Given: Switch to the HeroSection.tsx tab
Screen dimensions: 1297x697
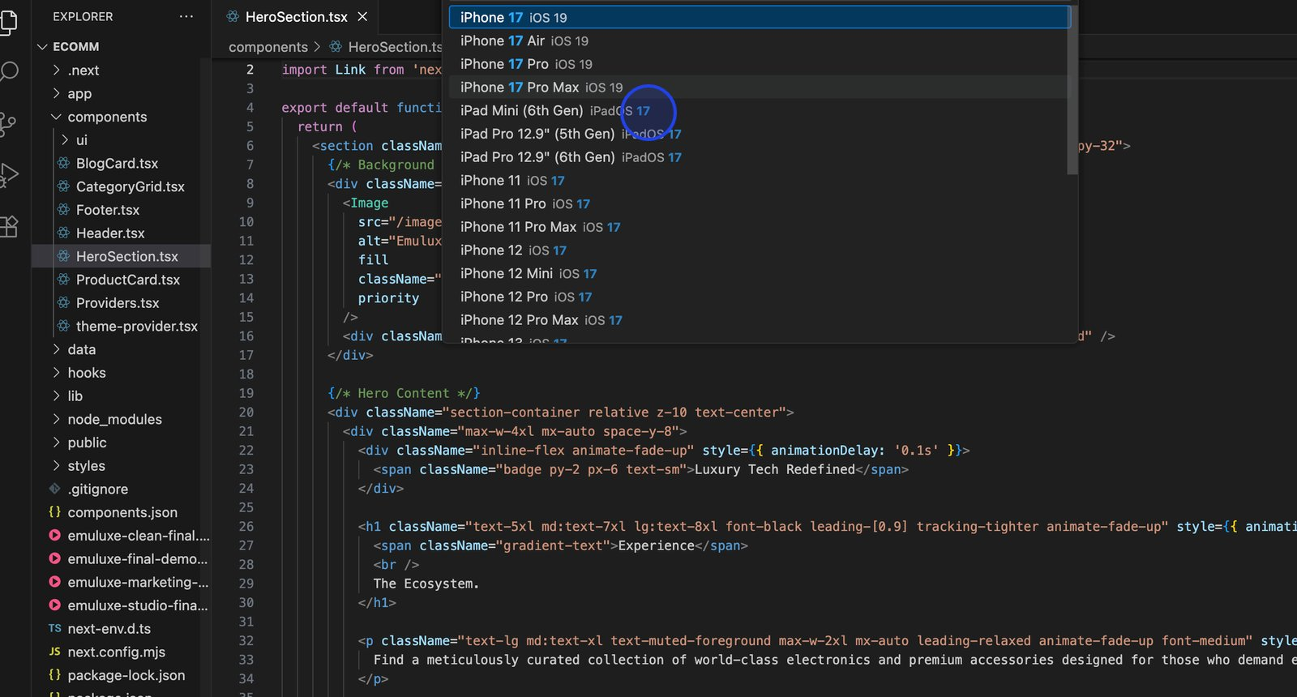Looking at the screenshot, I should point(296,16).
